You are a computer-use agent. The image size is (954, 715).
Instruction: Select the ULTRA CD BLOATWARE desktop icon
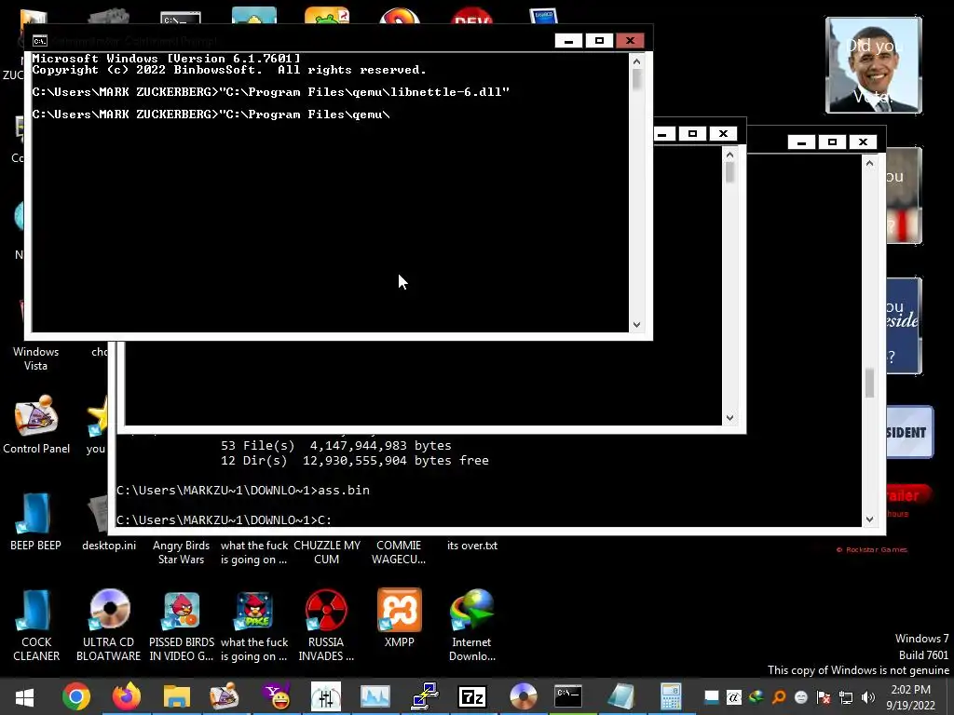[x=109, y=625]
